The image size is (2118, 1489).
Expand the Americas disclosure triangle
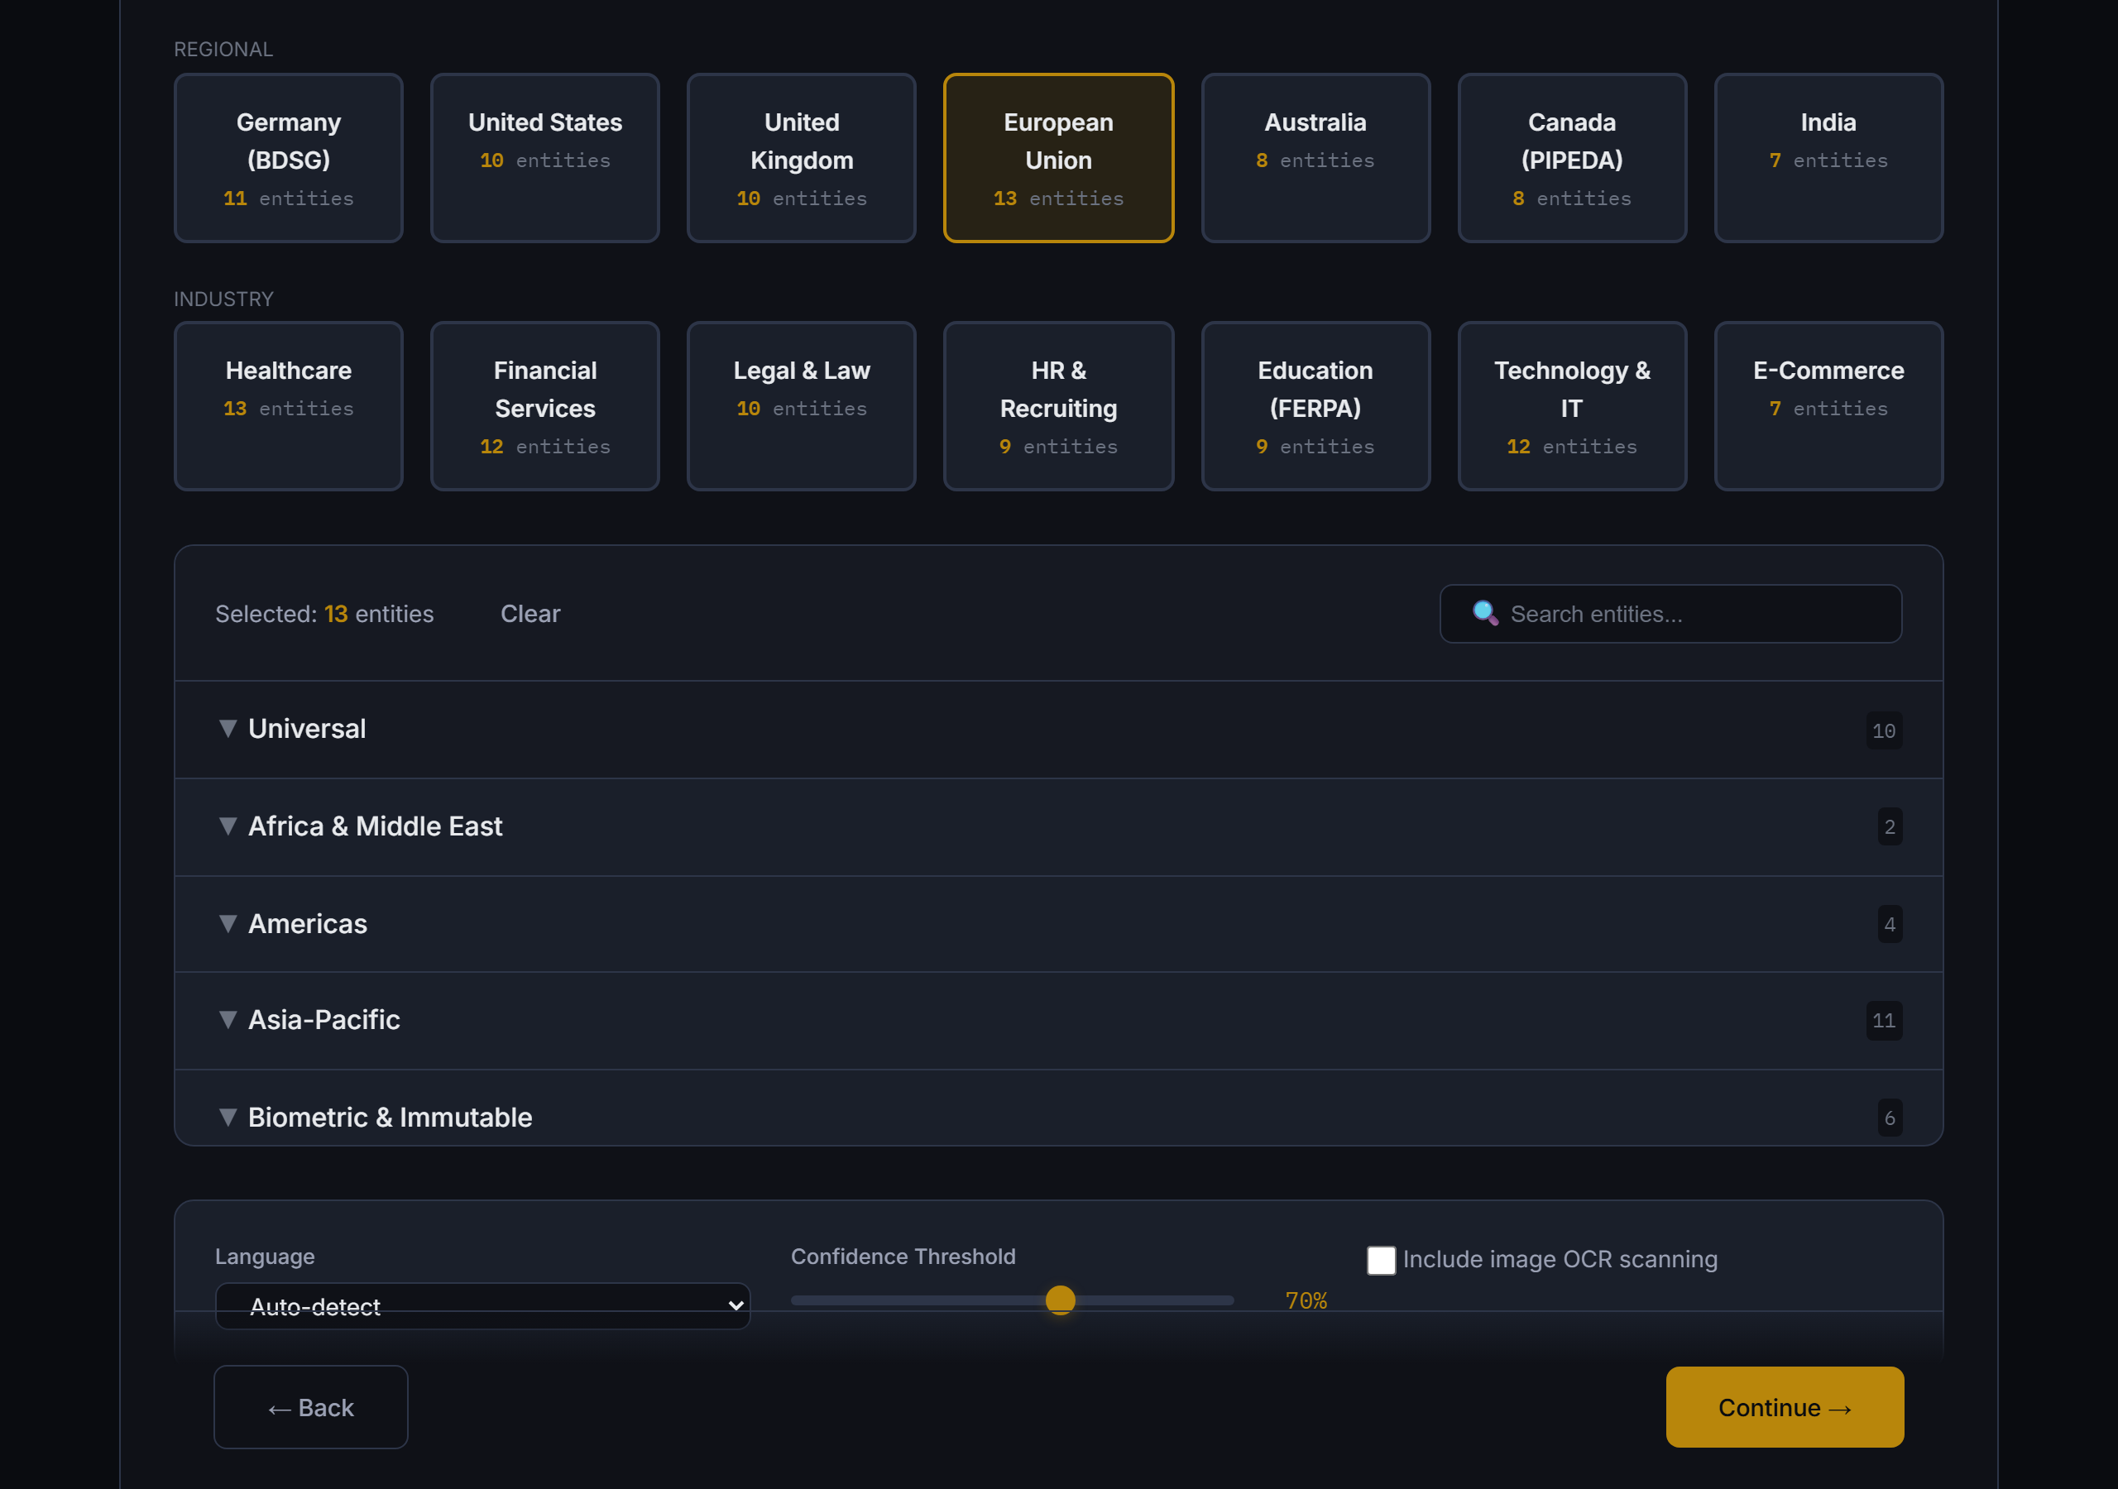pos(228,923)
